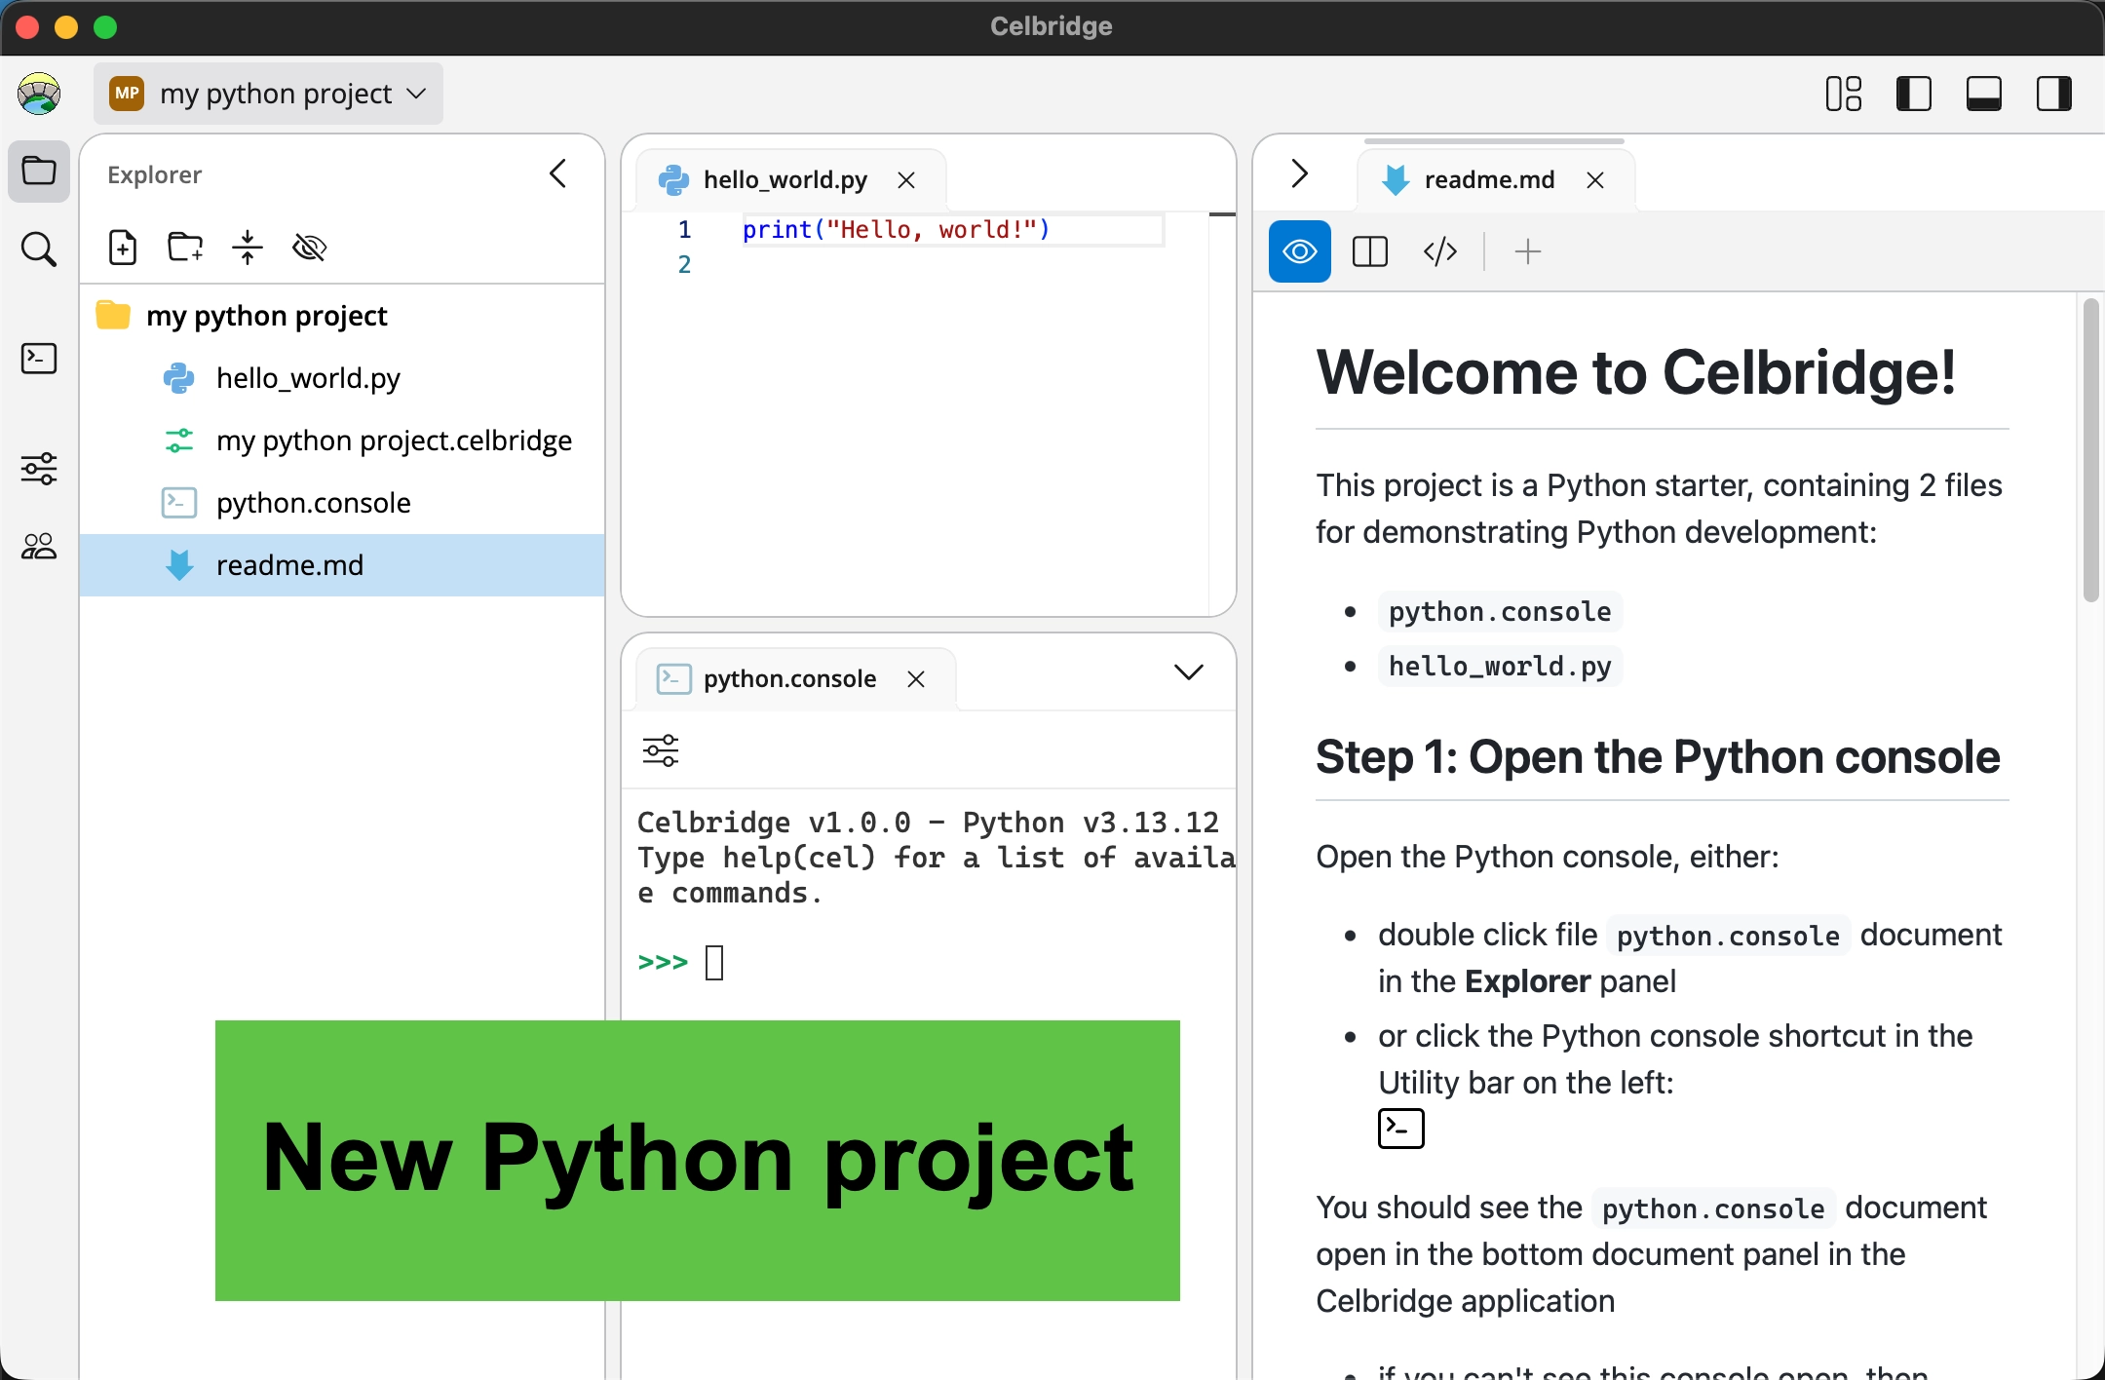Collapse the console panel with the down chevron
Image resolution: width=2105 pixels, height=1380 pixels.
(1189, 672)
